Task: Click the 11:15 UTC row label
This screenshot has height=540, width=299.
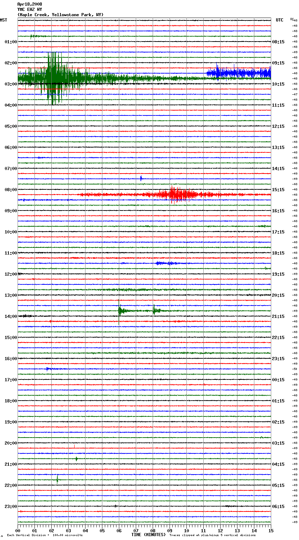Action: pos(278,105)
